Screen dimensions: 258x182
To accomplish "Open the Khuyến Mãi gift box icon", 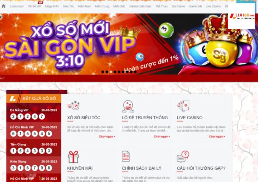I will click(73, 157).
